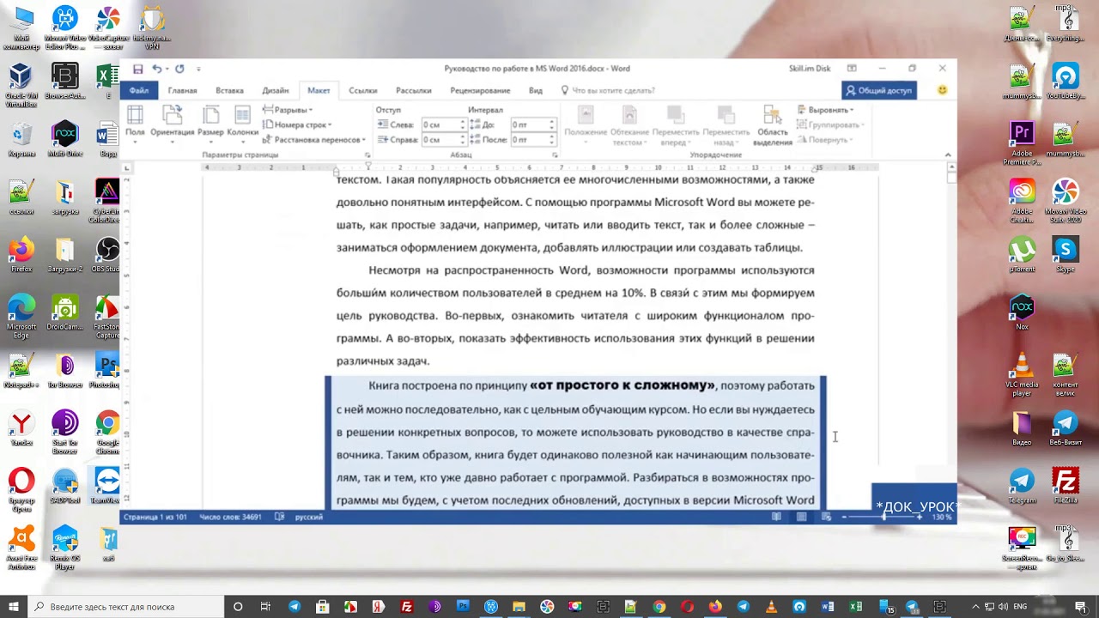Open Параметры страницы dialog launcher
The height and width of the screenshot is (618, 1099).
pyautogui.click(x=367, y=155)
